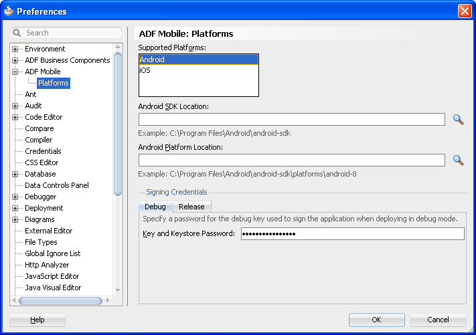The width and height of the screenshot is (476, 335).
Task: Open the Compare preferences page
Action: 39,128
